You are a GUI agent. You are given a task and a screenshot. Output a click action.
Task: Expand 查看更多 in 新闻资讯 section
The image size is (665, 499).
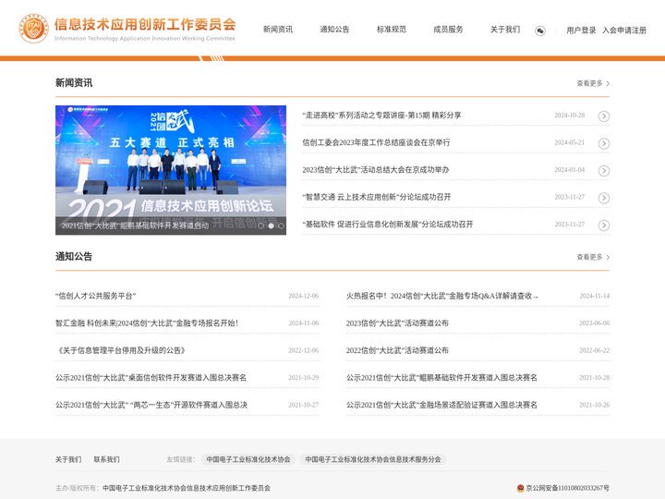593,83
